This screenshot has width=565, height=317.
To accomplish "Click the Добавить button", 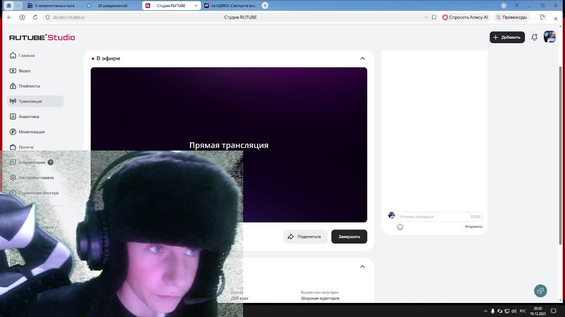I will point(507,37).
